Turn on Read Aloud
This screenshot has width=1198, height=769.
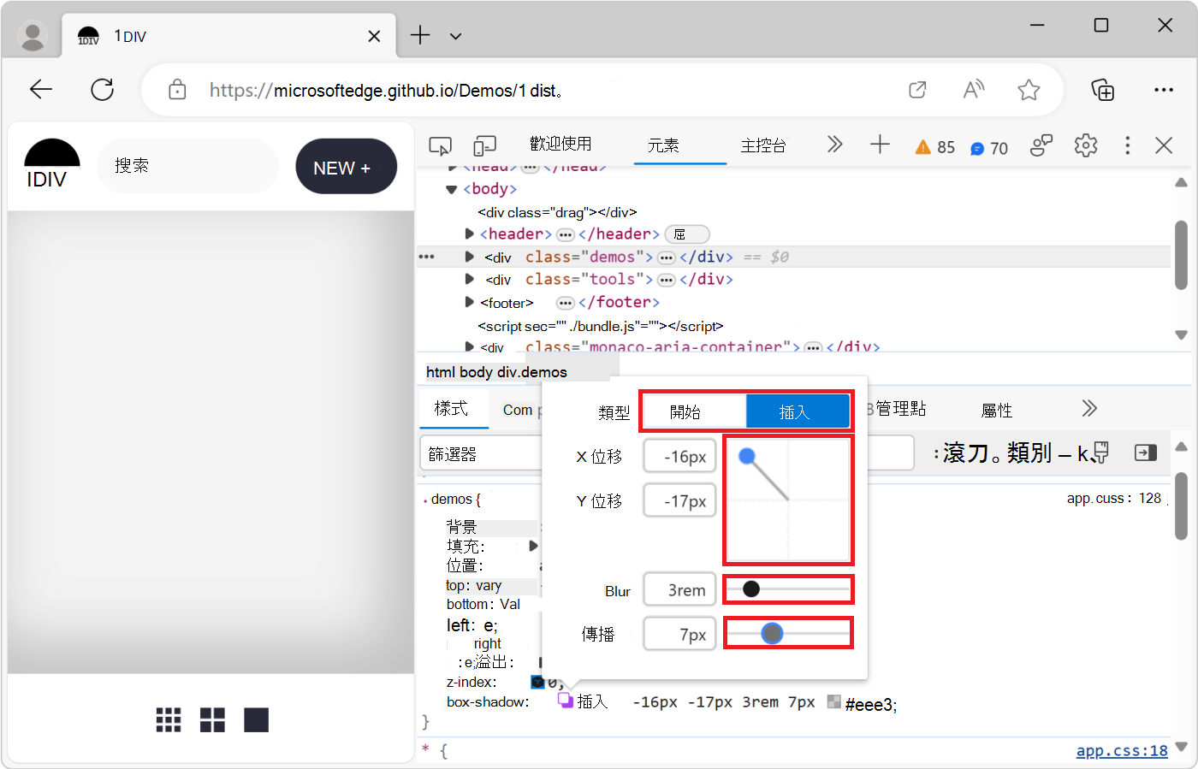(973, 89)
